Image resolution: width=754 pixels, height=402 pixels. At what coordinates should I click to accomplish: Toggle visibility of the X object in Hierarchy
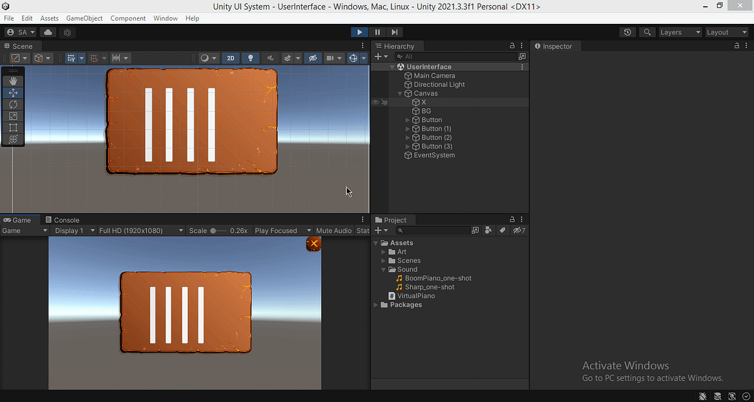point(375,102)
